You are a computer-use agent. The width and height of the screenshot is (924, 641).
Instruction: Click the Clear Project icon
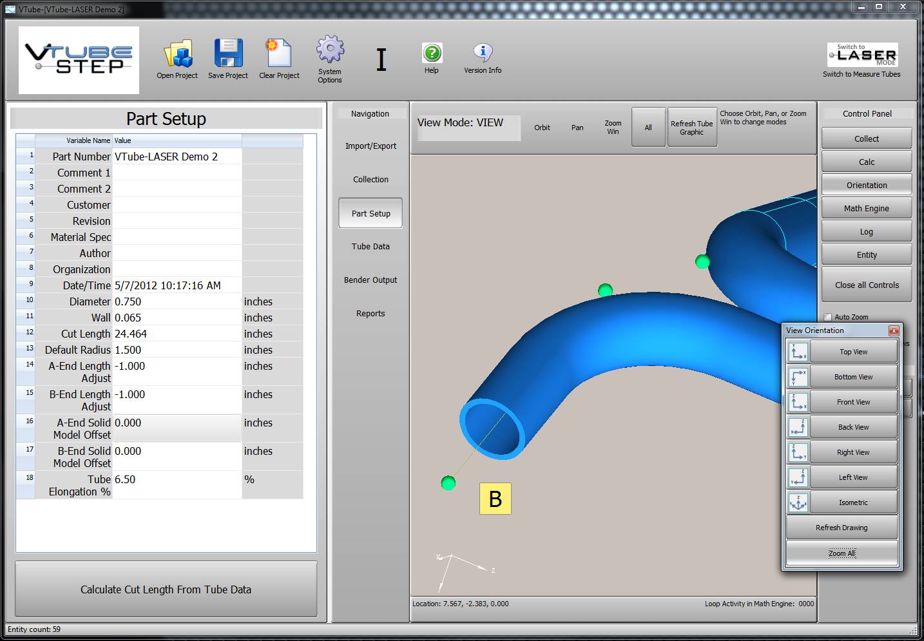279,53
